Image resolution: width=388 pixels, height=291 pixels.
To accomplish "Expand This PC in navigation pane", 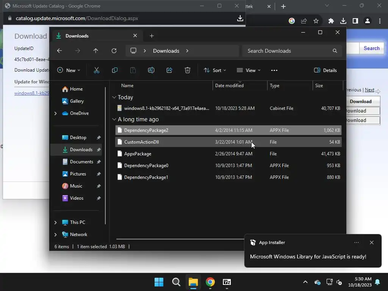I will [55, 222].
